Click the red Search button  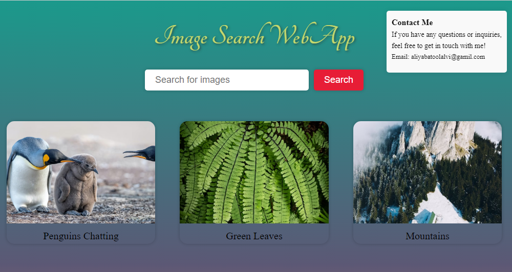338,80
